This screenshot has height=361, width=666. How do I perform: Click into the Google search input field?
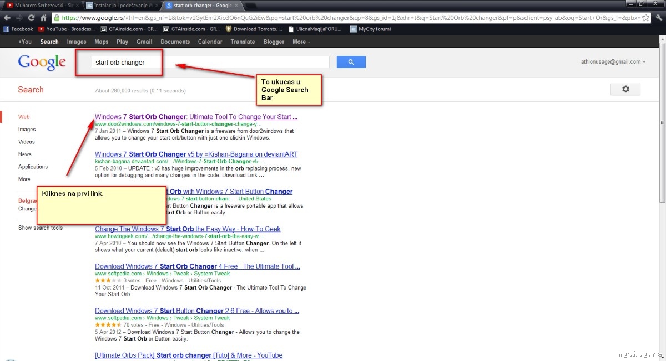(x=210, y=62)
